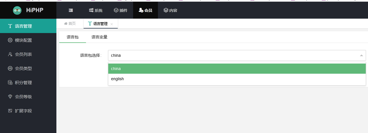Close the 语言管理 page tab
This screenshot has height=133, width=368.
(112, 24)
